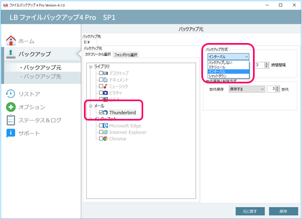
Task: Open the オプション section label
Action: 32,107
